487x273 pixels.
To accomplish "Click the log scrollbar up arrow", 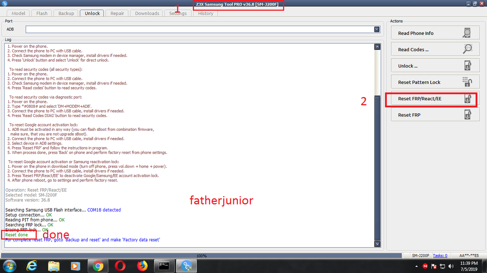I will point(377,47).
